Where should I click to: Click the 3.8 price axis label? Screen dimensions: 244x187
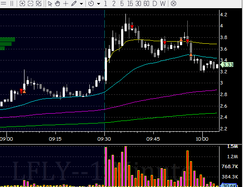pos(224,37)
